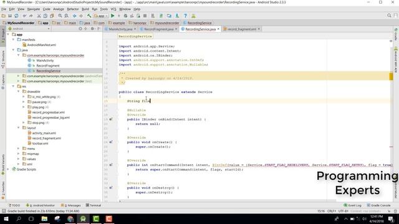The width and height of the screenshot is (399, 224).
Task: Collapse the manifests folder
Action: pyautogui.click(x=13, y=40)
